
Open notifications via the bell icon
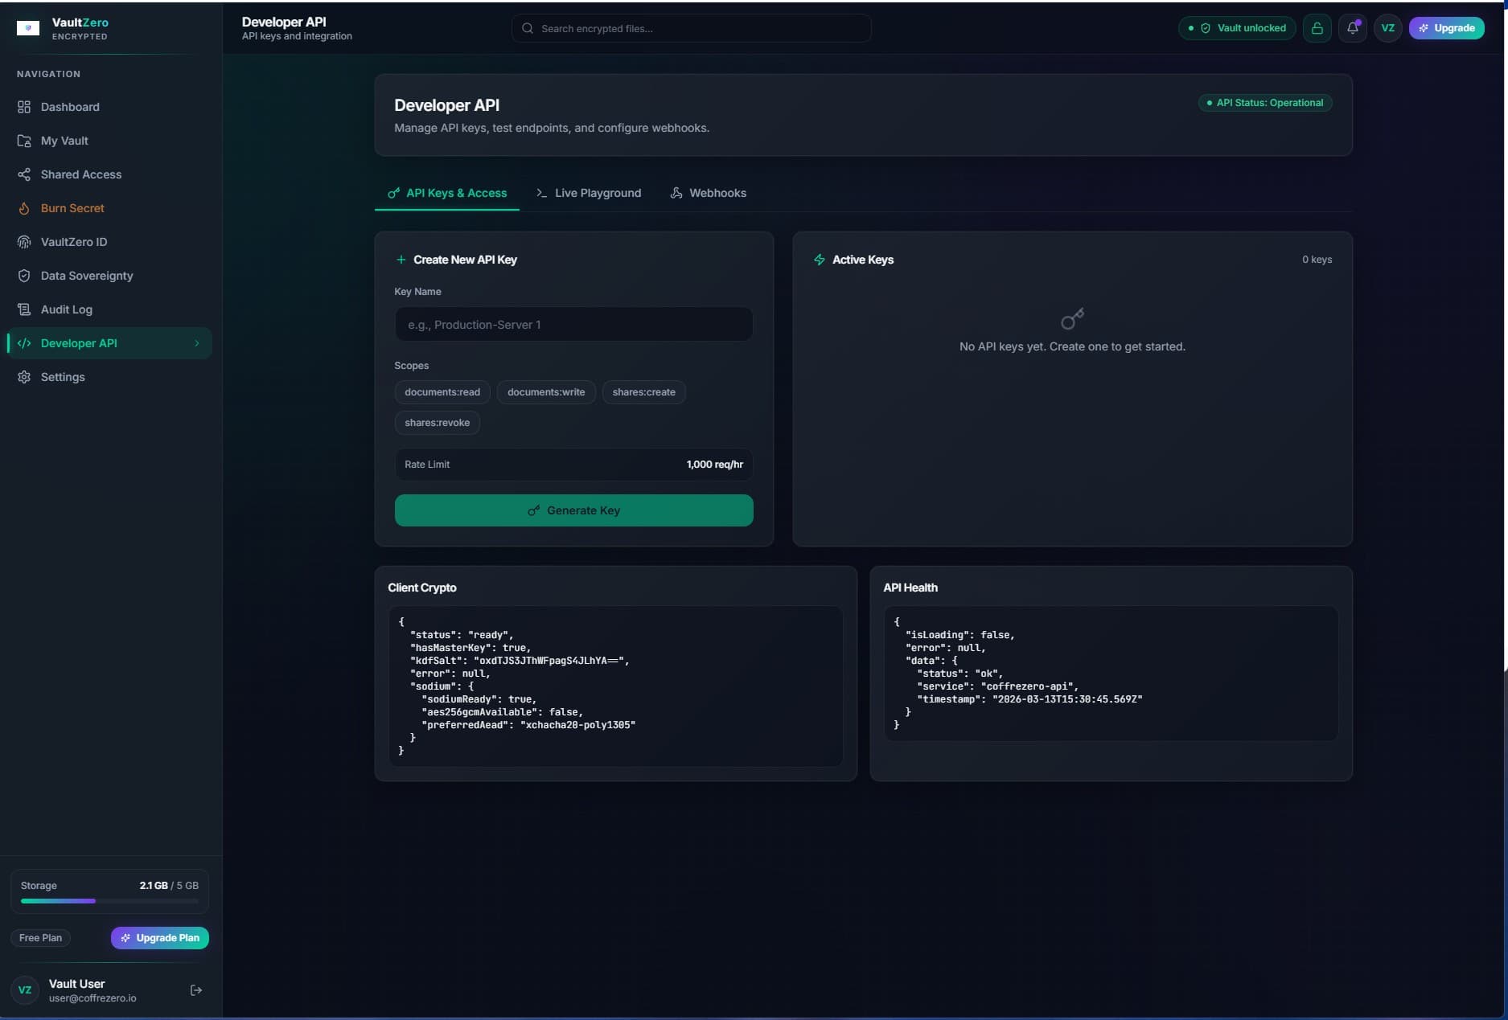(x=1352, y=28)
